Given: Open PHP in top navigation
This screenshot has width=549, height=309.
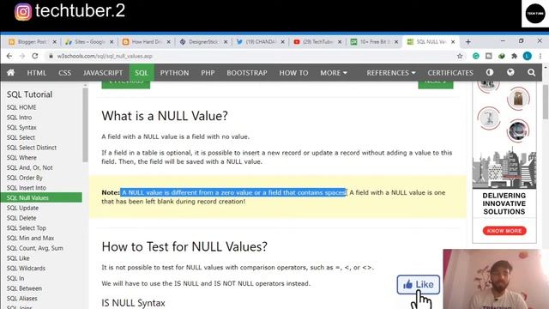Looking at the screenshot, I should [208, 72].
